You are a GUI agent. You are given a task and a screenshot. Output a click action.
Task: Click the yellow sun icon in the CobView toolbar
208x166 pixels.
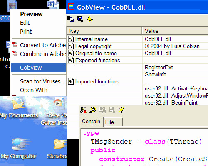pos(90,19)
